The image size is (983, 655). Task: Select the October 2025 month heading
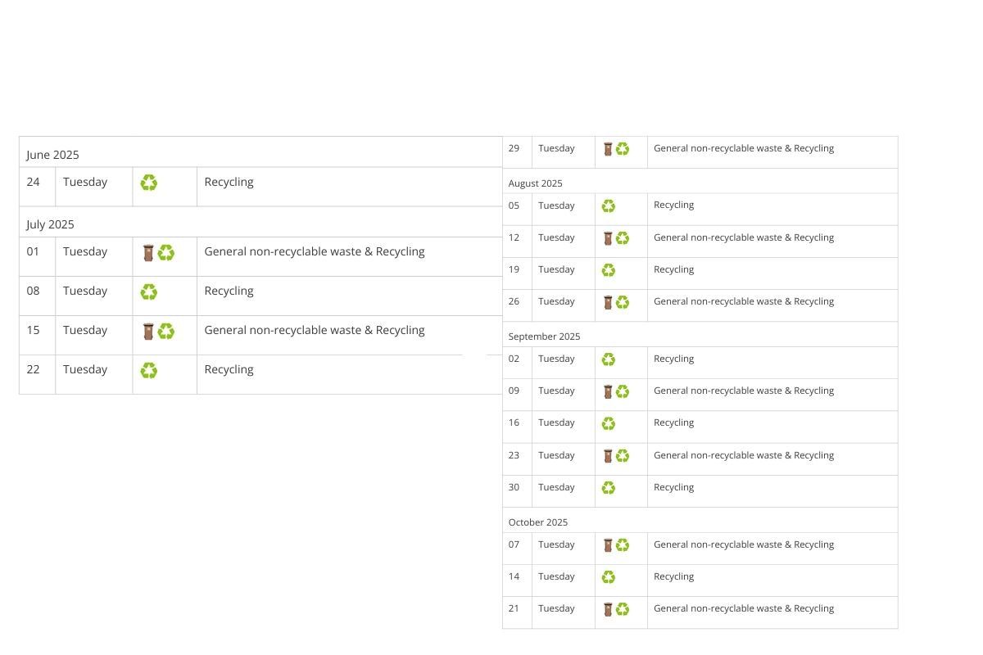coord(538,522)
